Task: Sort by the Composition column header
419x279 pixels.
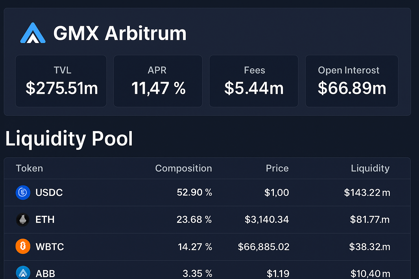Action: coord(183,168)
